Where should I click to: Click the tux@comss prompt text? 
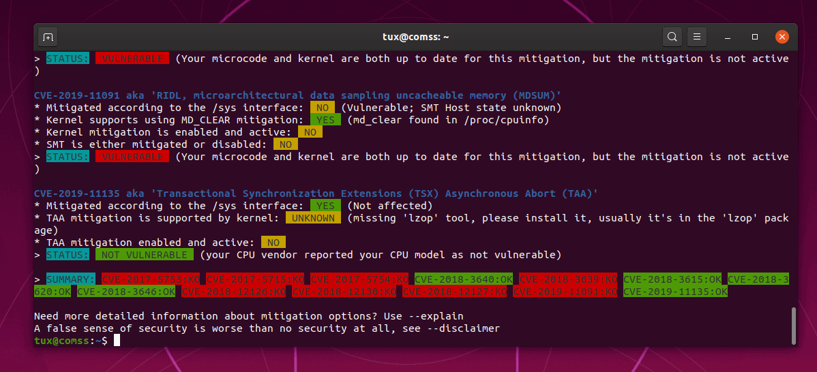point(62,341)
